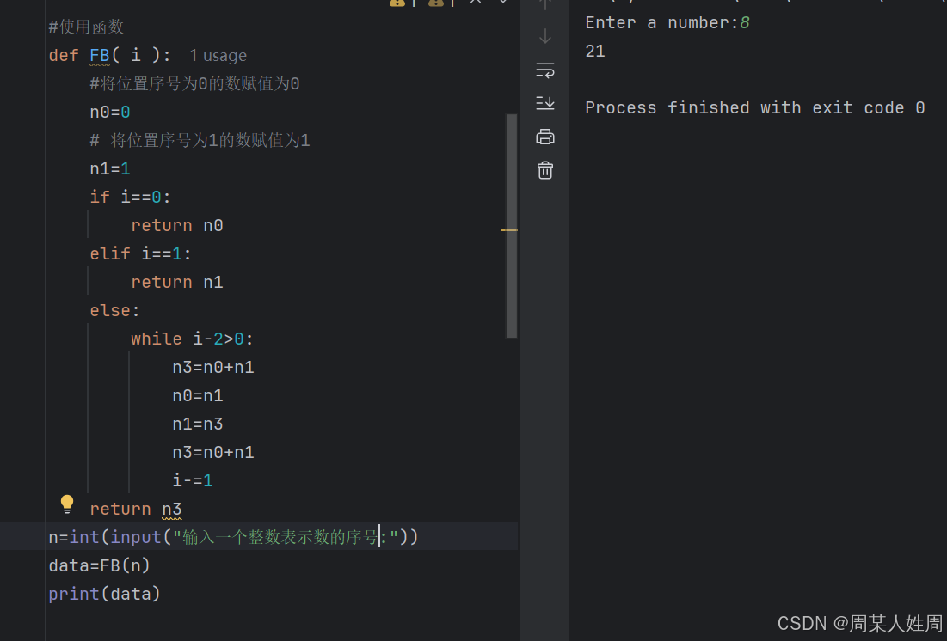
Task: Click the print console output icon
Action: tap(544, 137)
